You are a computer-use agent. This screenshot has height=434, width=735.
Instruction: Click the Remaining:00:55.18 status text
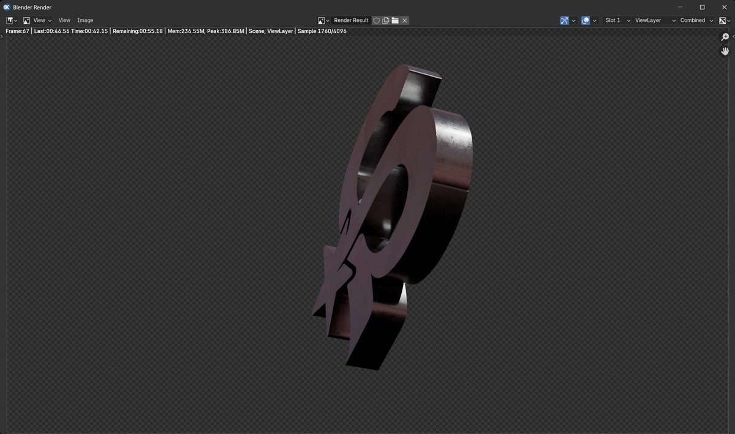pyautogui.click(x=138, y=31)
